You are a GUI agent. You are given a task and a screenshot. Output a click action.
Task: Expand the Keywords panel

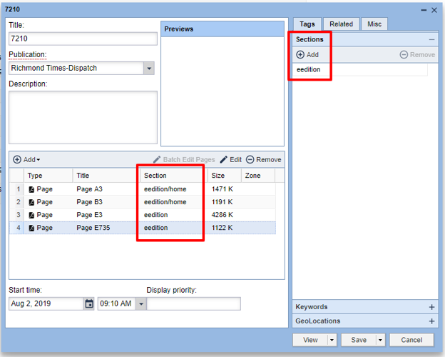[431, 307]
